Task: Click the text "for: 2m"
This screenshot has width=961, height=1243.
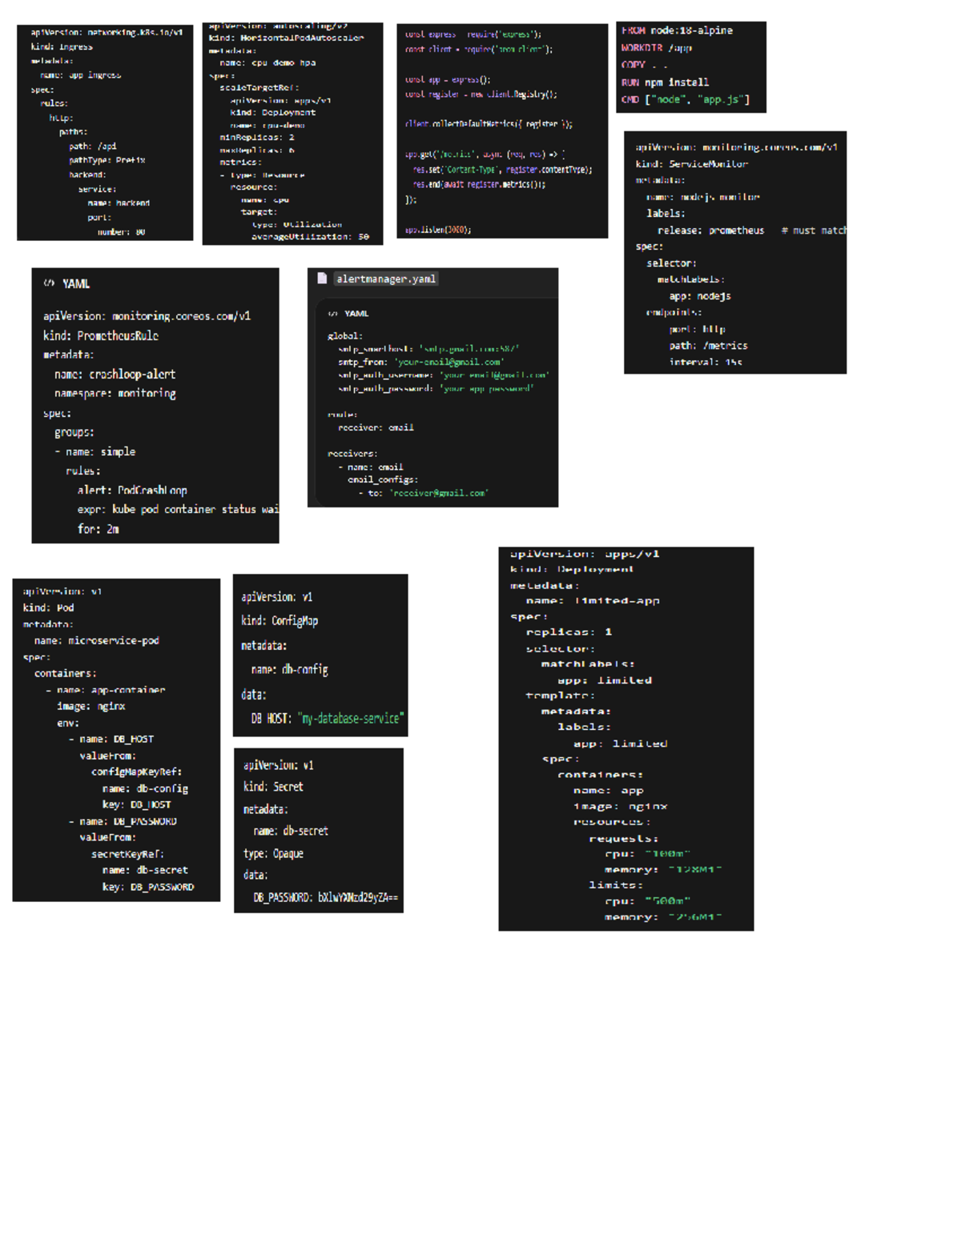Action: pos(99,529)
